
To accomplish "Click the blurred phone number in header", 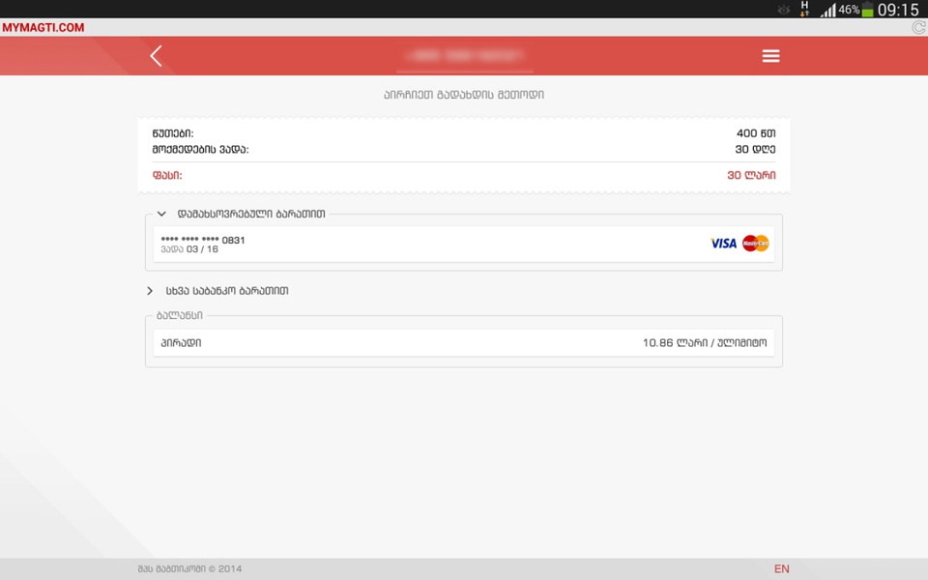I will [465, 56].
